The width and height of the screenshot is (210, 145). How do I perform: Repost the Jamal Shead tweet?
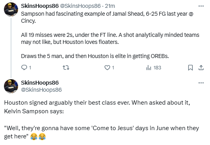66,68
